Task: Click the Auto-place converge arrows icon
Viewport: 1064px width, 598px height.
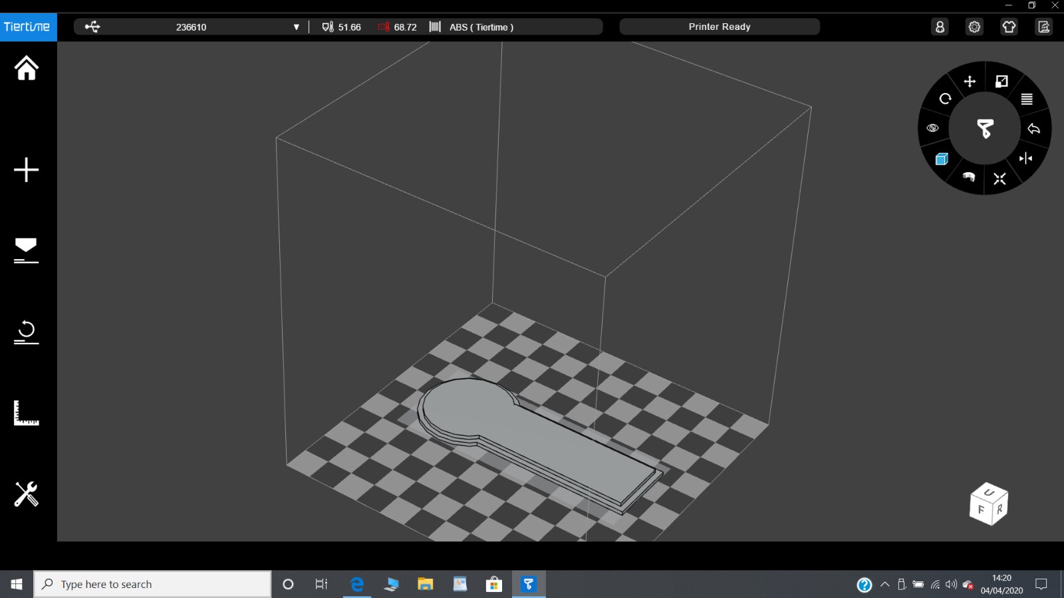Action: [x=999, y=179]
